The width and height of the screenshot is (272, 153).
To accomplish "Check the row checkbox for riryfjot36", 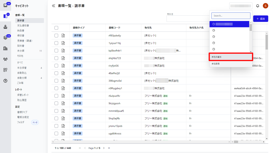I will [x=56, y=65].
